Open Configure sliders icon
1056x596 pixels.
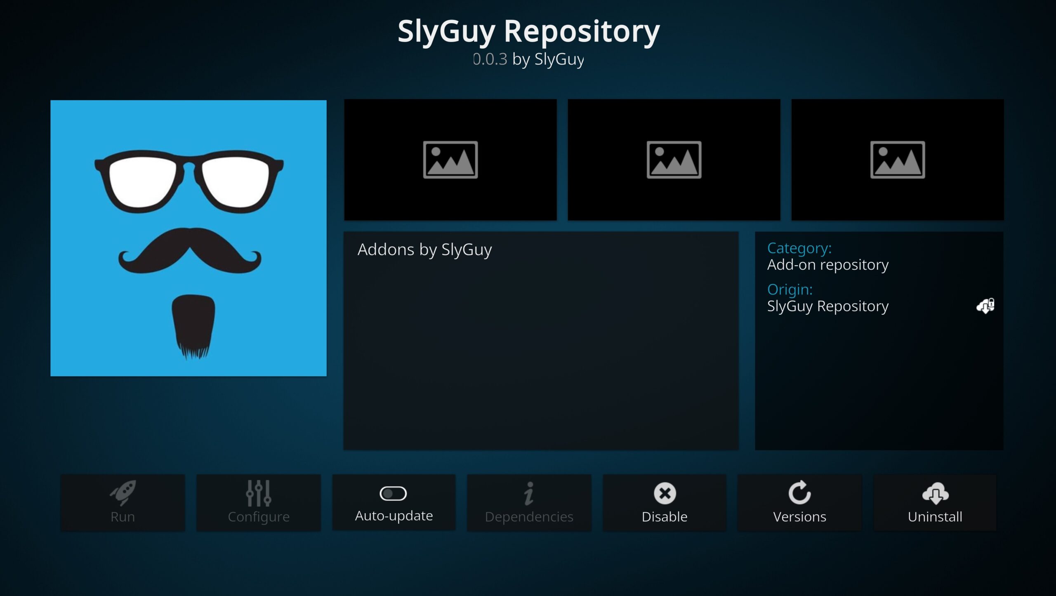[259, 493]
